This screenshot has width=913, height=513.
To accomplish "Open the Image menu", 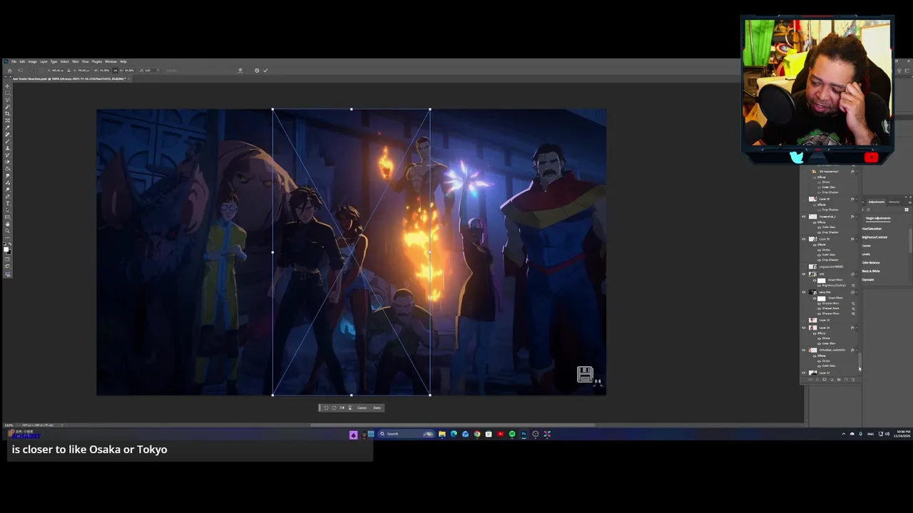I will (32, 61).
